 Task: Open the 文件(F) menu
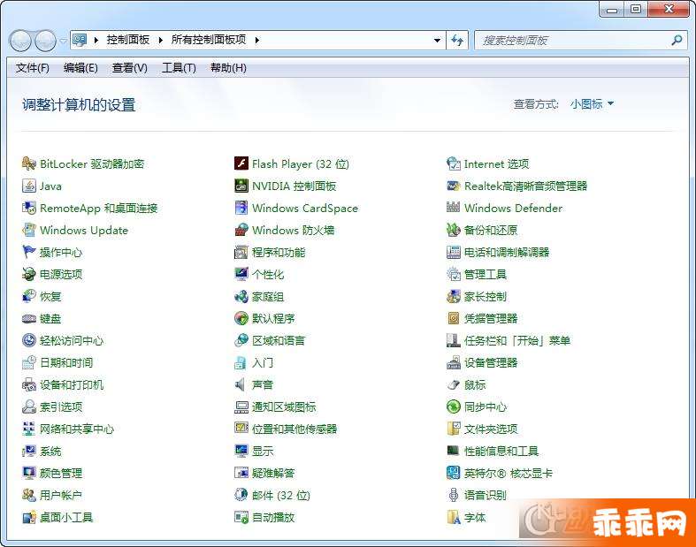(x=33, y=68)
